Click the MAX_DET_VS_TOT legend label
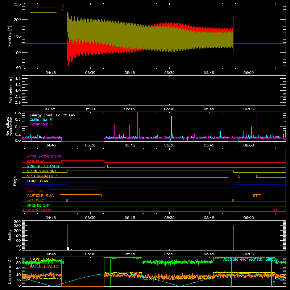 [45, 266]
